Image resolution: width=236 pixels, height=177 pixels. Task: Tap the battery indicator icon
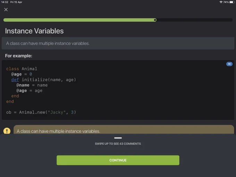[232, 2]
